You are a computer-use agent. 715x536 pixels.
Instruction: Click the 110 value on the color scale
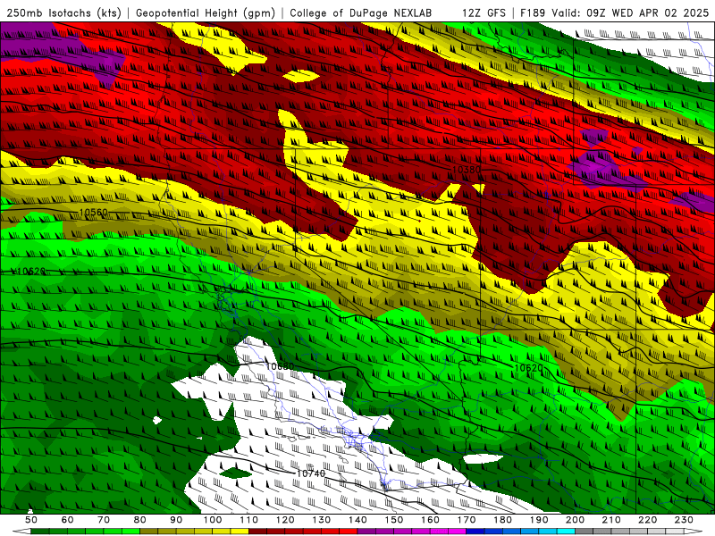(249, 520)
